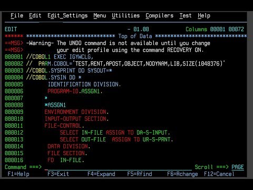Click line number 000012
This screenshot has width=253, height=190.
(x=14, y=132)
